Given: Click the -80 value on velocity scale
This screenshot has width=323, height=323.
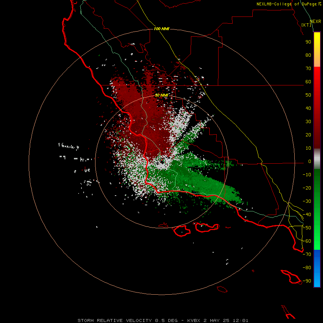Looking at the screenshot, I should point(307,268).
